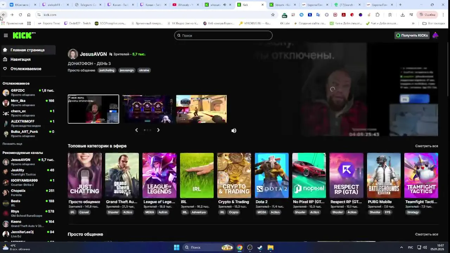Open browser home page button
This screenshot has height=253, width=450.
(29, 15)
